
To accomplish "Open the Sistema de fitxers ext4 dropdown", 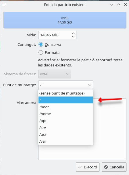I will pyautogui.click(x=55, y=74).
